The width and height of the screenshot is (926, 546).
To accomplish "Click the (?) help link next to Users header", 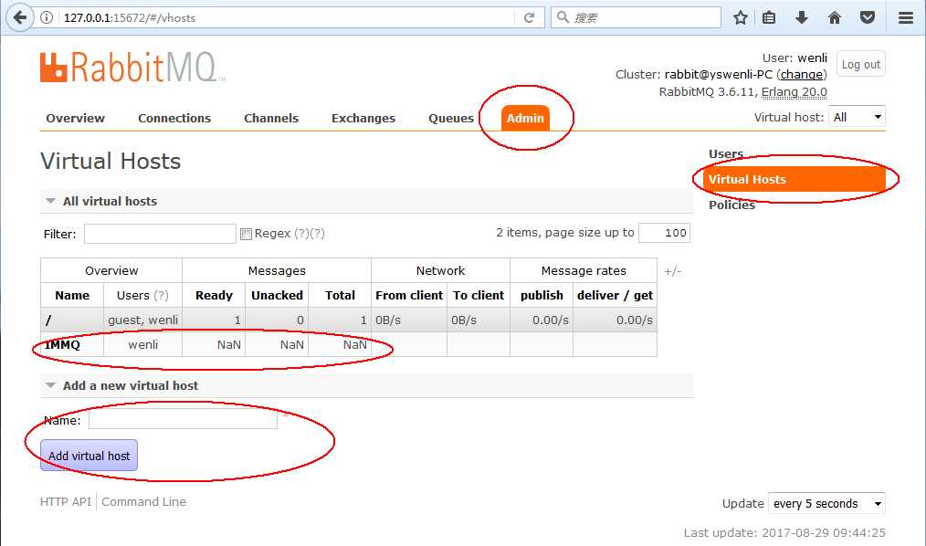I will point(161,295).
